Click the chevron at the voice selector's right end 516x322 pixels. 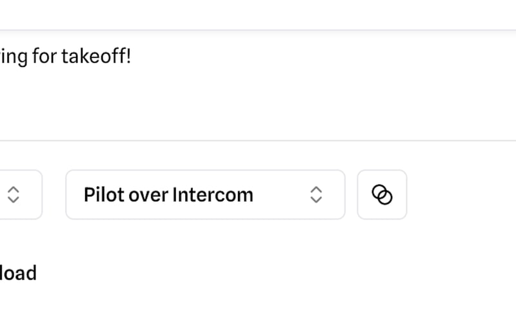315,194
